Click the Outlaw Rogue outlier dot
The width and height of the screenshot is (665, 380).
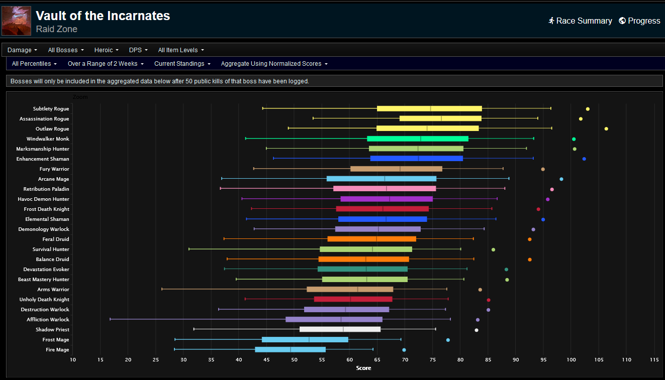tap(606, 129)
